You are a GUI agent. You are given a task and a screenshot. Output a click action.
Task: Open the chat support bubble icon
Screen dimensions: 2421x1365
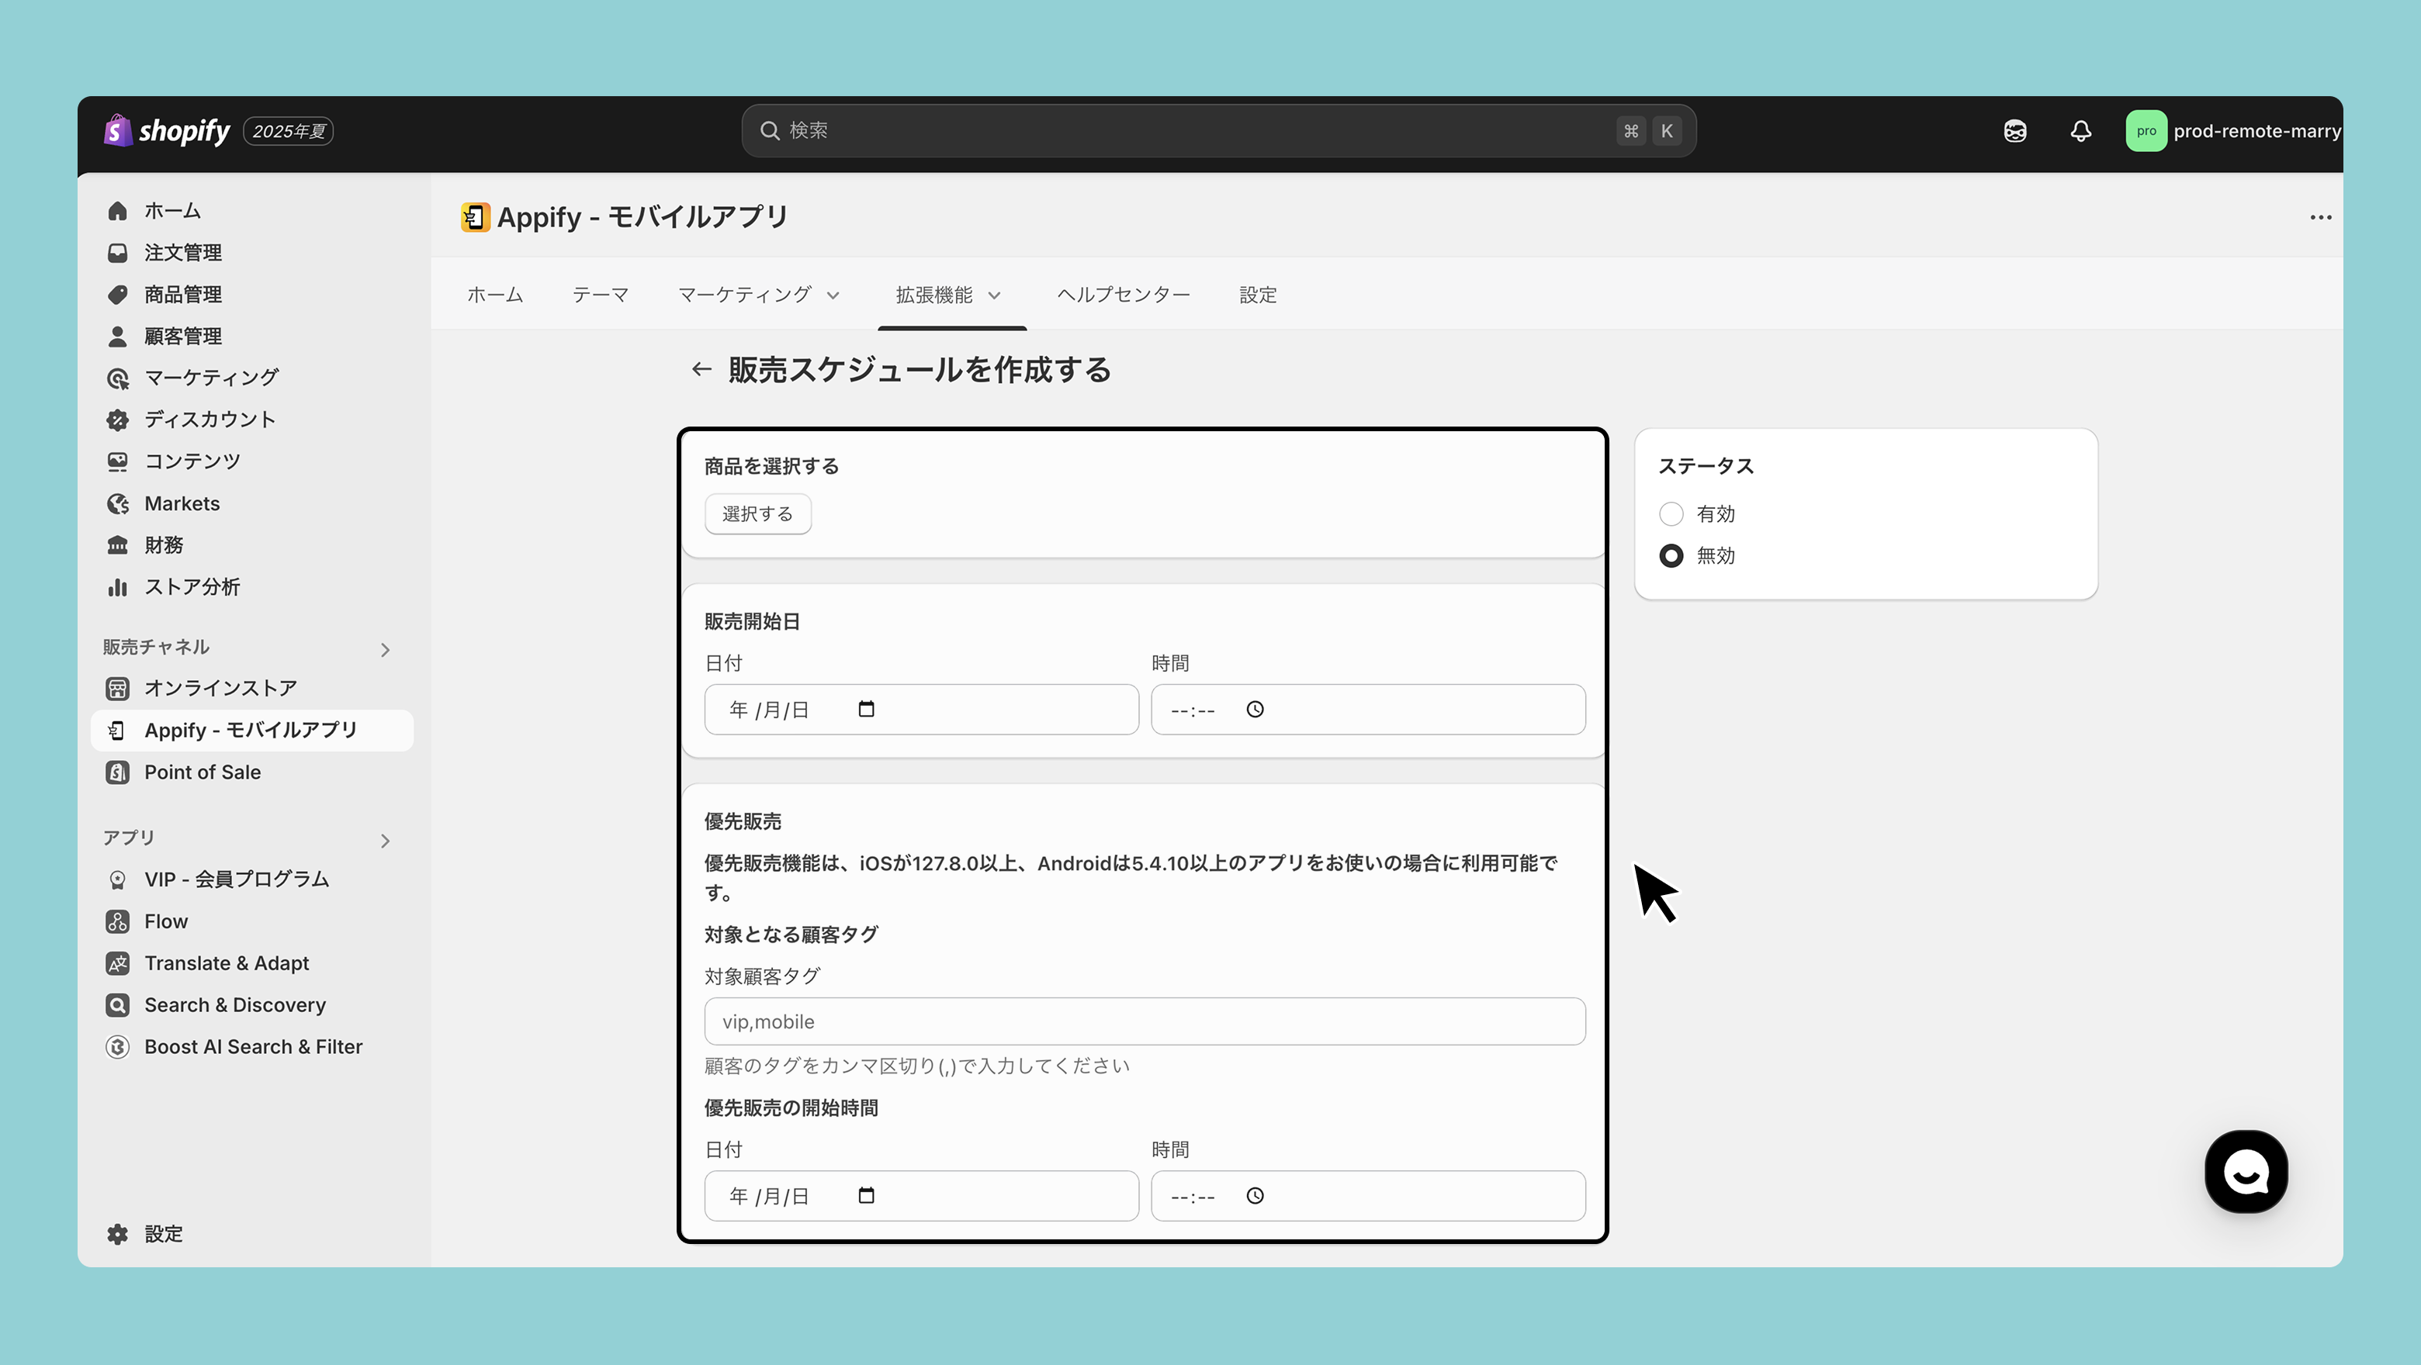[2246, 1171]
